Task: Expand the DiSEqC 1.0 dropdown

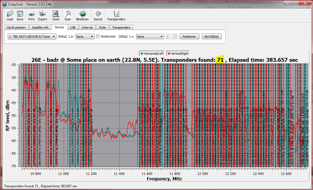Action: (85, 37)
